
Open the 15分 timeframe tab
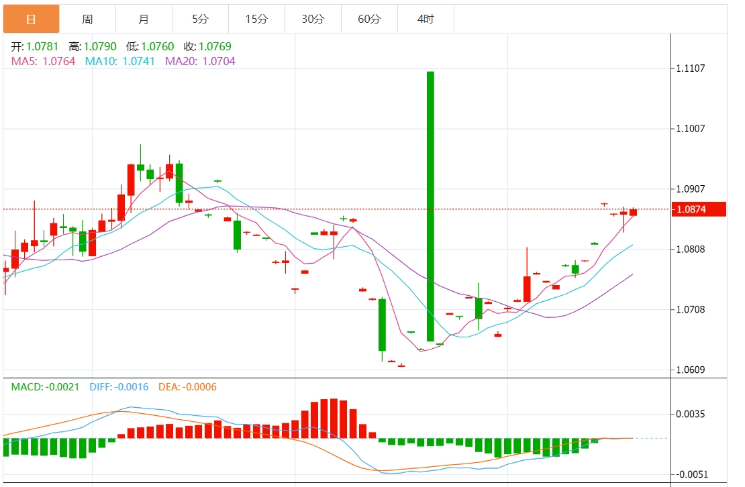[x=256, y=19]
